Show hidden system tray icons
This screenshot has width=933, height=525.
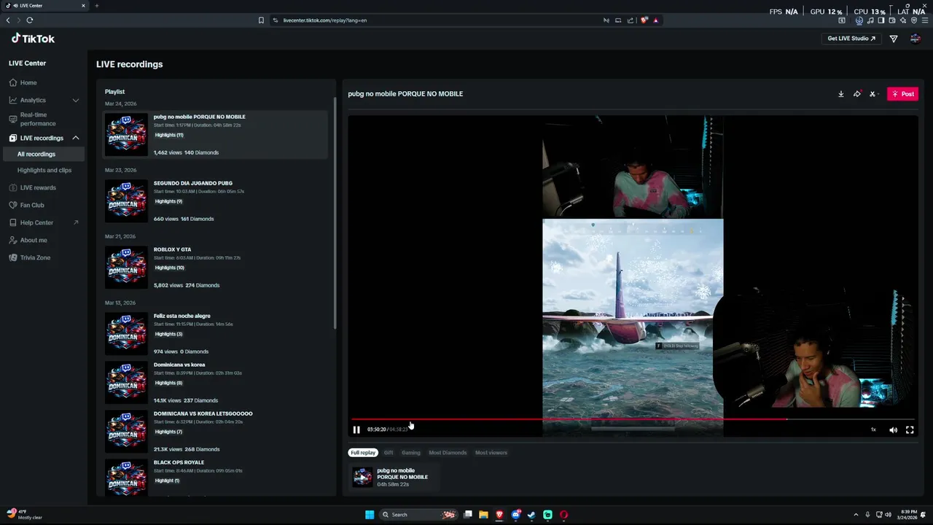[x=856, y=515]
